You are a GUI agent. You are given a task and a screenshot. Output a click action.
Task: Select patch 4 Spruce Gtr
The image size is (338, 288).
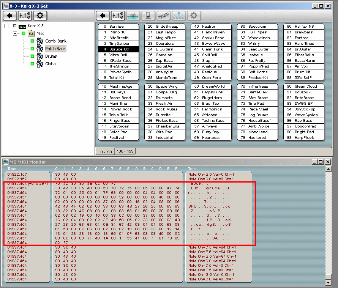118,49
